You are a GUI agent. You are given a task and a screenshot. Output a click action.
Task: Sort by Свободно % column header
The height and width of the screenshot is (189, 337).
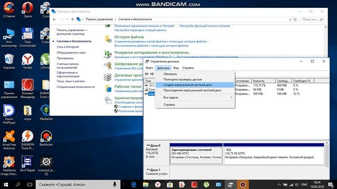[x=303, y=81]
